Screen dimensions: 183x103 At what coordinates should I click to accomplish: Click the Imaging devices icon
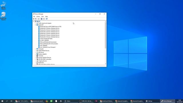click(x=37, y=61)
